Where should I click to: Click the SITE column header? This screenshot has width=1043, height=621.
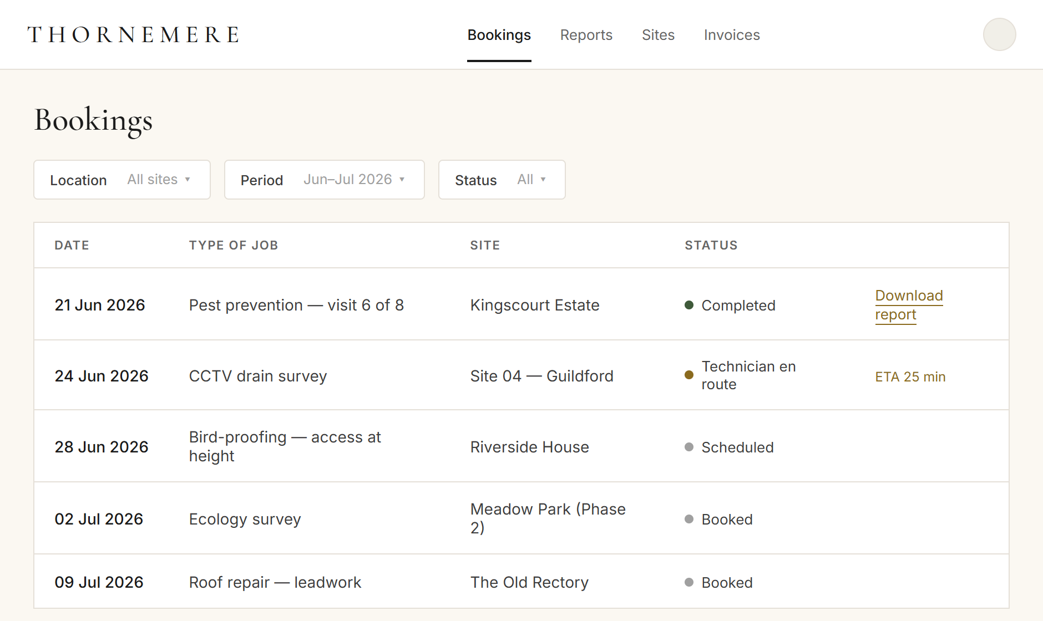[x=485, y=245]
